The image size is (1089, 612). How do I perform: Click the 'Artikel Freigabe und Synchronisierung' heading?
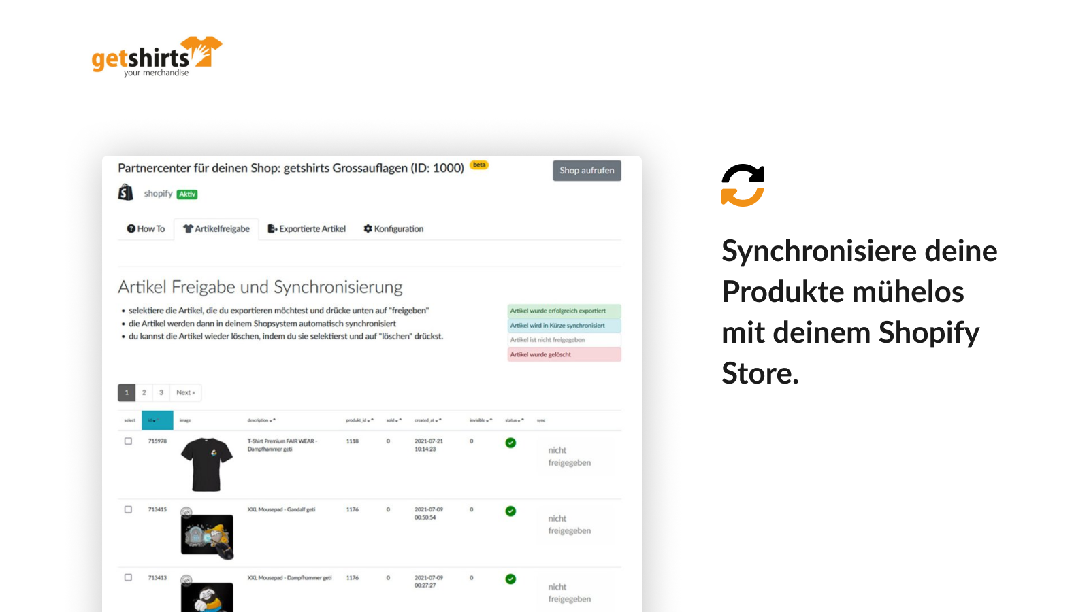pos(260,287)
